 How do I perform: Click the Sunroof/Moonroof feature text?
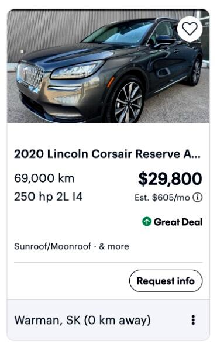(x=53, y=246)
